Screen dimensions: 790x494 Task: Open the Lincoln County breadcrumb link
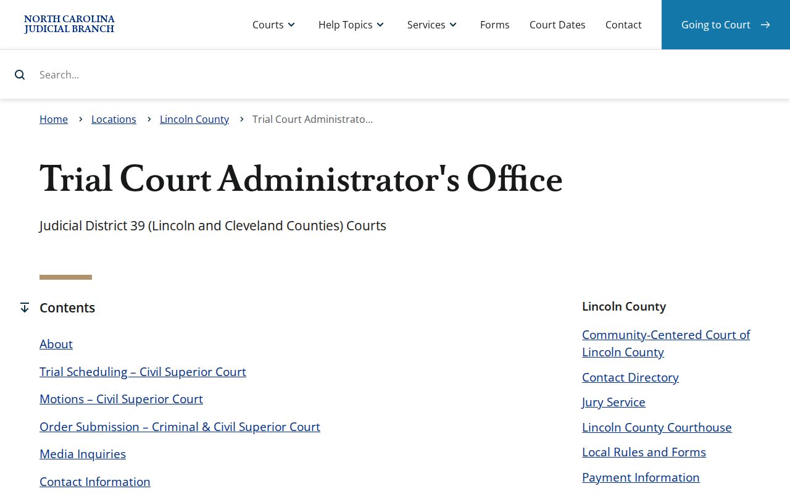coord(194,119)
